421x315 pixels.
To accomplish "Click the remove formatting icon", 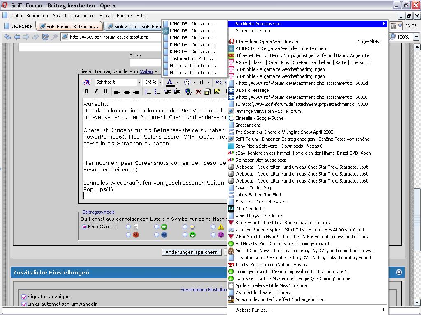I will point(86,82).
